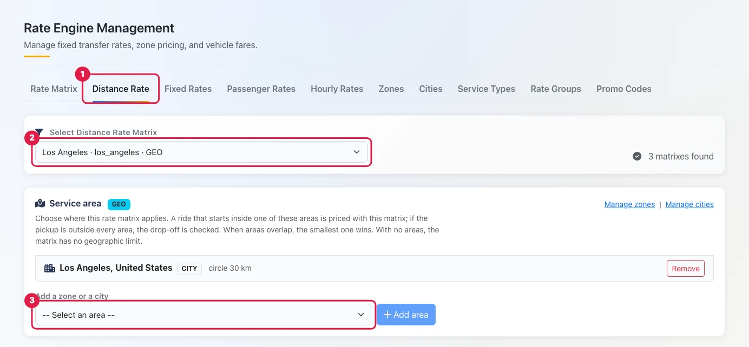Click the CITY tag on Los Angeles row

point(189,268)
